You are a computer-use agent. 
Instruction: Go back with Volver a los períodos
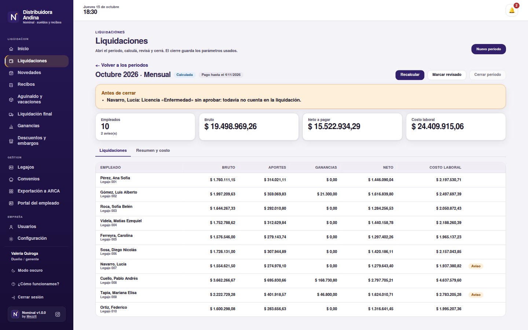click(122, 65)
